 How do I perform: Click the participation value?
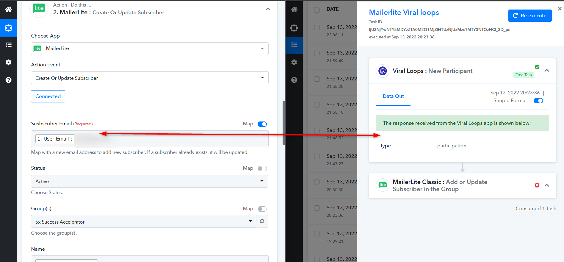tap(452, 146)
